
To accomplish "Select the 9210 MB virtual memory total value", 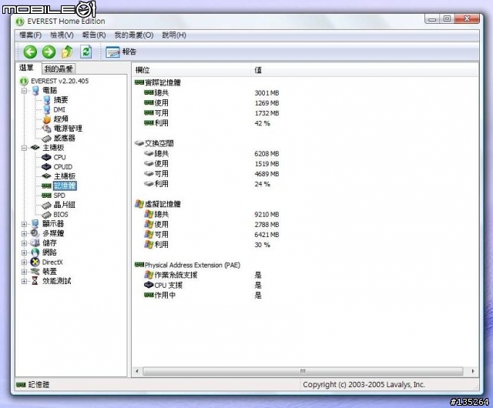I will click(267, 214).
